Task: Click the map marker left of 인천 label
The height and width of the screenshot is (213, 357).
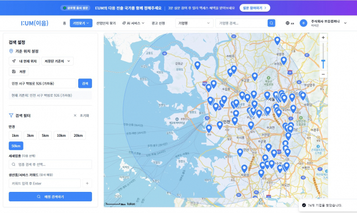Action: point(220,125)
